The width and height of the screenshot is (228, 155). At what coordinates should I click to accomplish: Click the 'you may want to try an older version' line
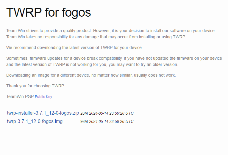click(92, 64)
